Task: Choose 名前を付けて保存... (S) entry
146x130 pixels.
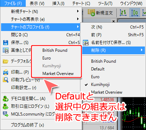Action: (x=114, y=43)
